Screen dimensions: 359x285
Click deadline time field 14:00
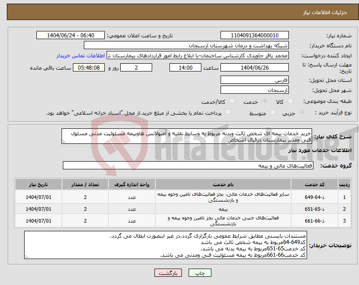(x=185, y=68)
